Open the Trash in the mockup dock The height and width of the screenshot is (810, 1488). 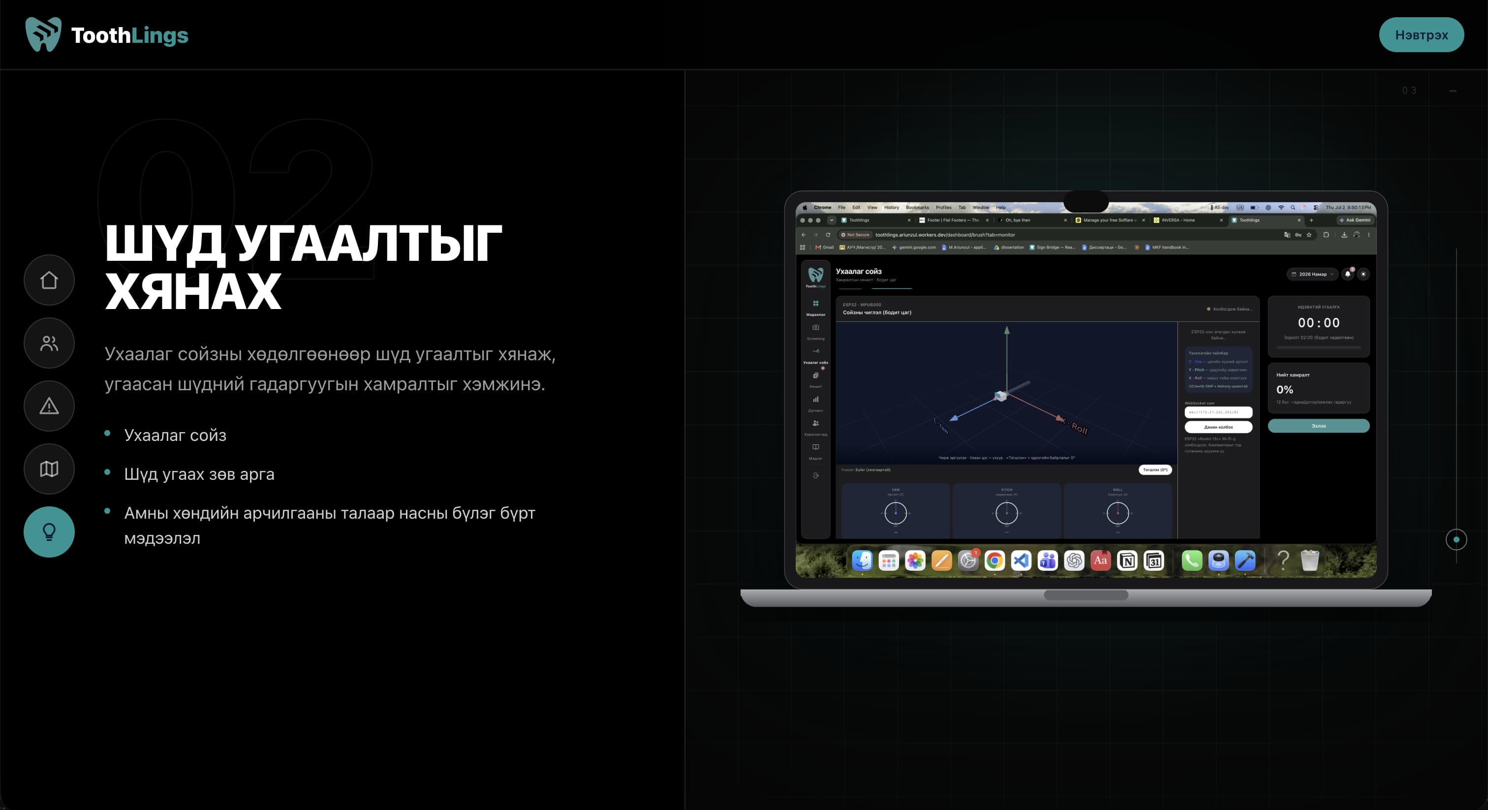[1309, 561]
